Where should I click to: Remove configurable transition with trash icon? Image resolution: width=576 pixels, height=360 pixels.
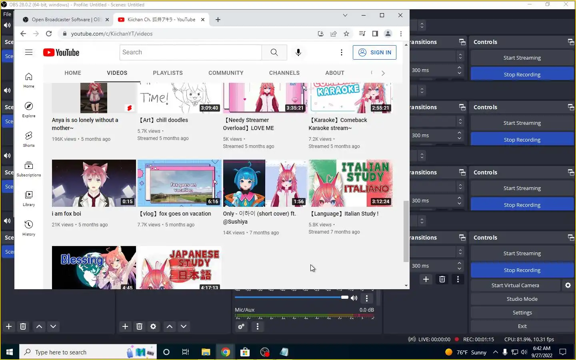(x=442, y=279)
